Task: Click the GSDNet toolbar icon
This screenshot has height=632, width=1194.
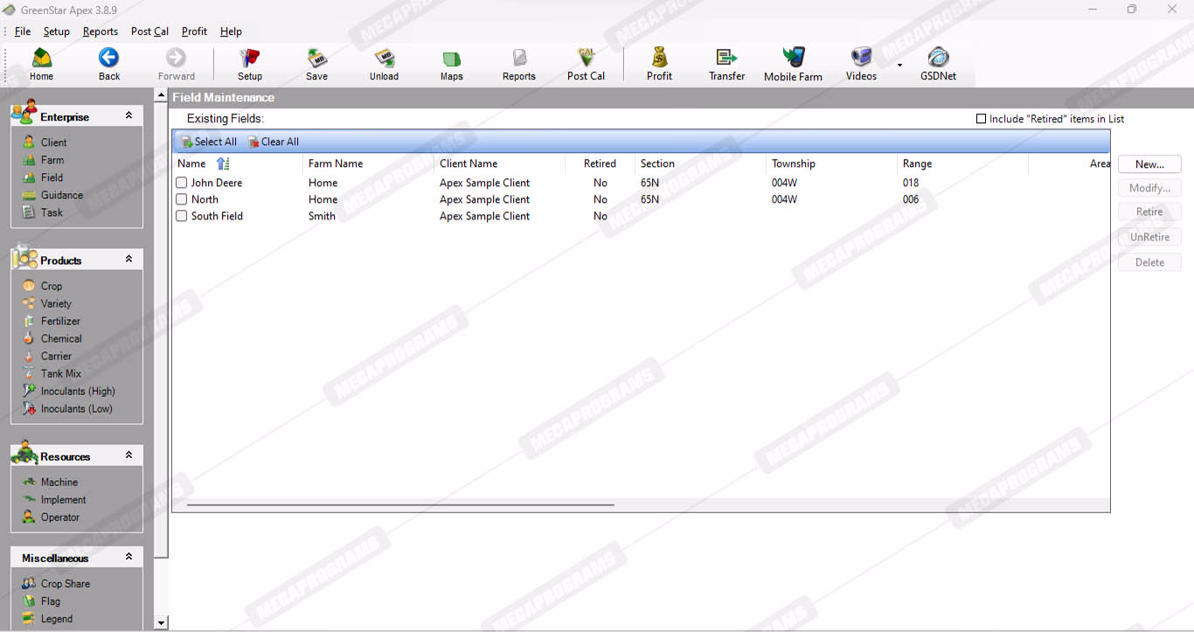Action: (938, 65)
